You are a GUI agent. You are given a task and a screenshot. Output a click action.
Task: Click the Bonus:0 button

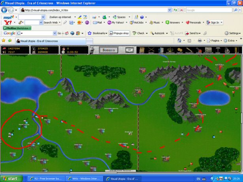[x=109, y=50]
